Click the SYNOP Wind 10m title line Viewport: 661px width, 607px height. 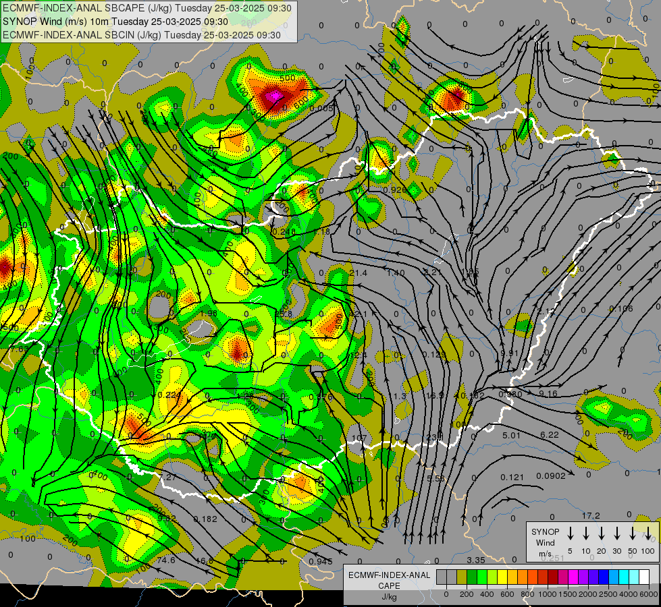[115, 22]
